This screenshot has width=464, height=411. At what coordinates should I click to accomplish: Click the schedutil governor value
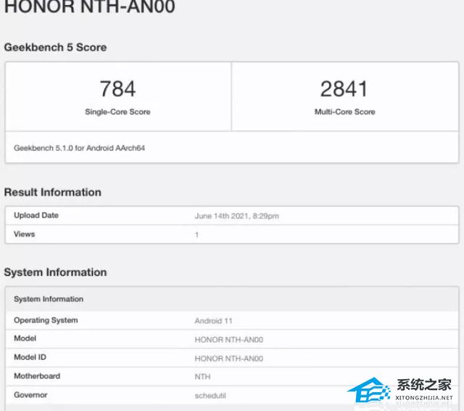(x=210, y=396)
